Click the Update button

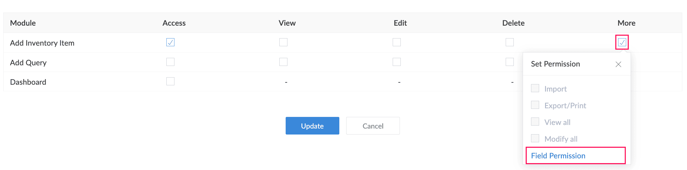(312, 126)
